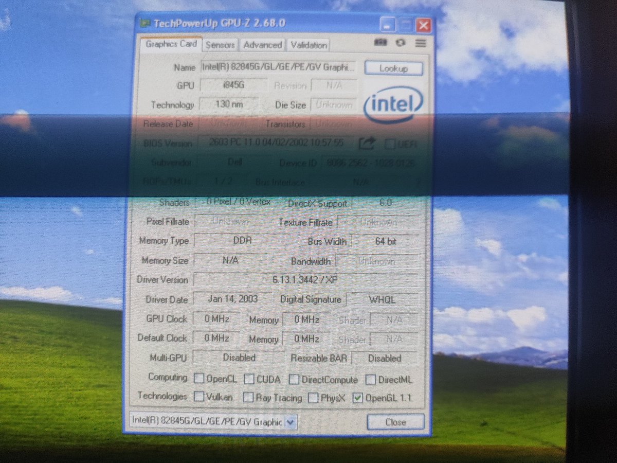The width and height of the screenshot is (617, 463).
Task: Toggle the CUDA checkbox
Action: [x=249, y=380]
